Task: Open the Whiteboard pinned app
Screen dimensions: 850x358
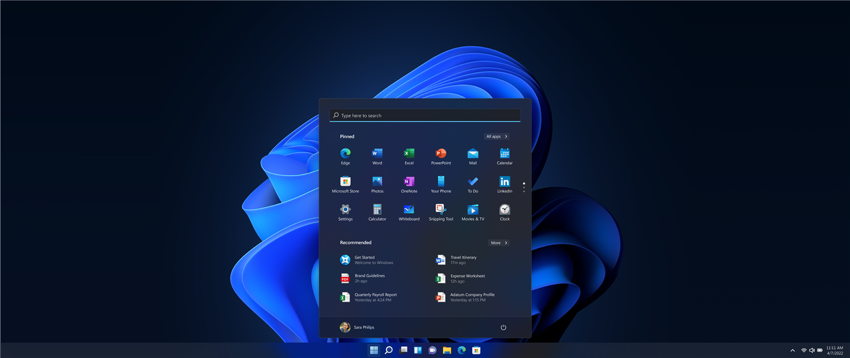Action: [x=409, y=210]
